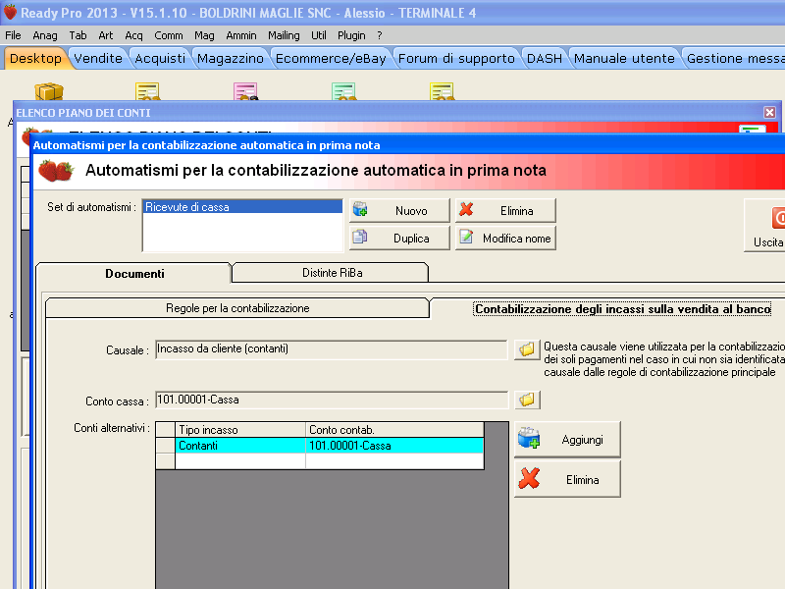Click the Conto contab. column header
This screenshot has height=589, width=785.
394,430
